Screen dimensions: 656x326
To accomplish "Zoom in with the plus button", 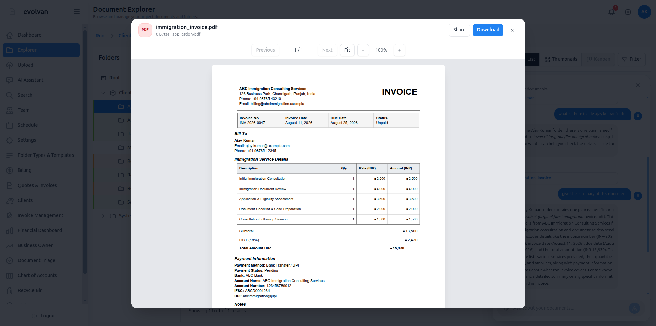I will [x=399, y=50].
